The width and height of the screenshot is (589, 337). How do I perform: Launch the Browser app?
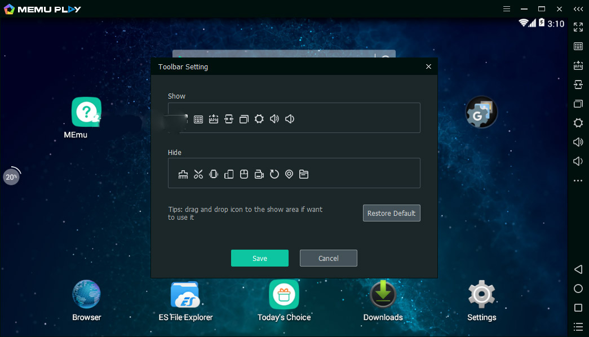[86, 295]
